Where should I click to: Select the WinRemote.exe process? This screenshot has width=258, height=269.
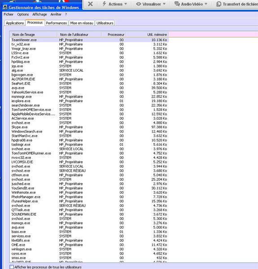89,192
